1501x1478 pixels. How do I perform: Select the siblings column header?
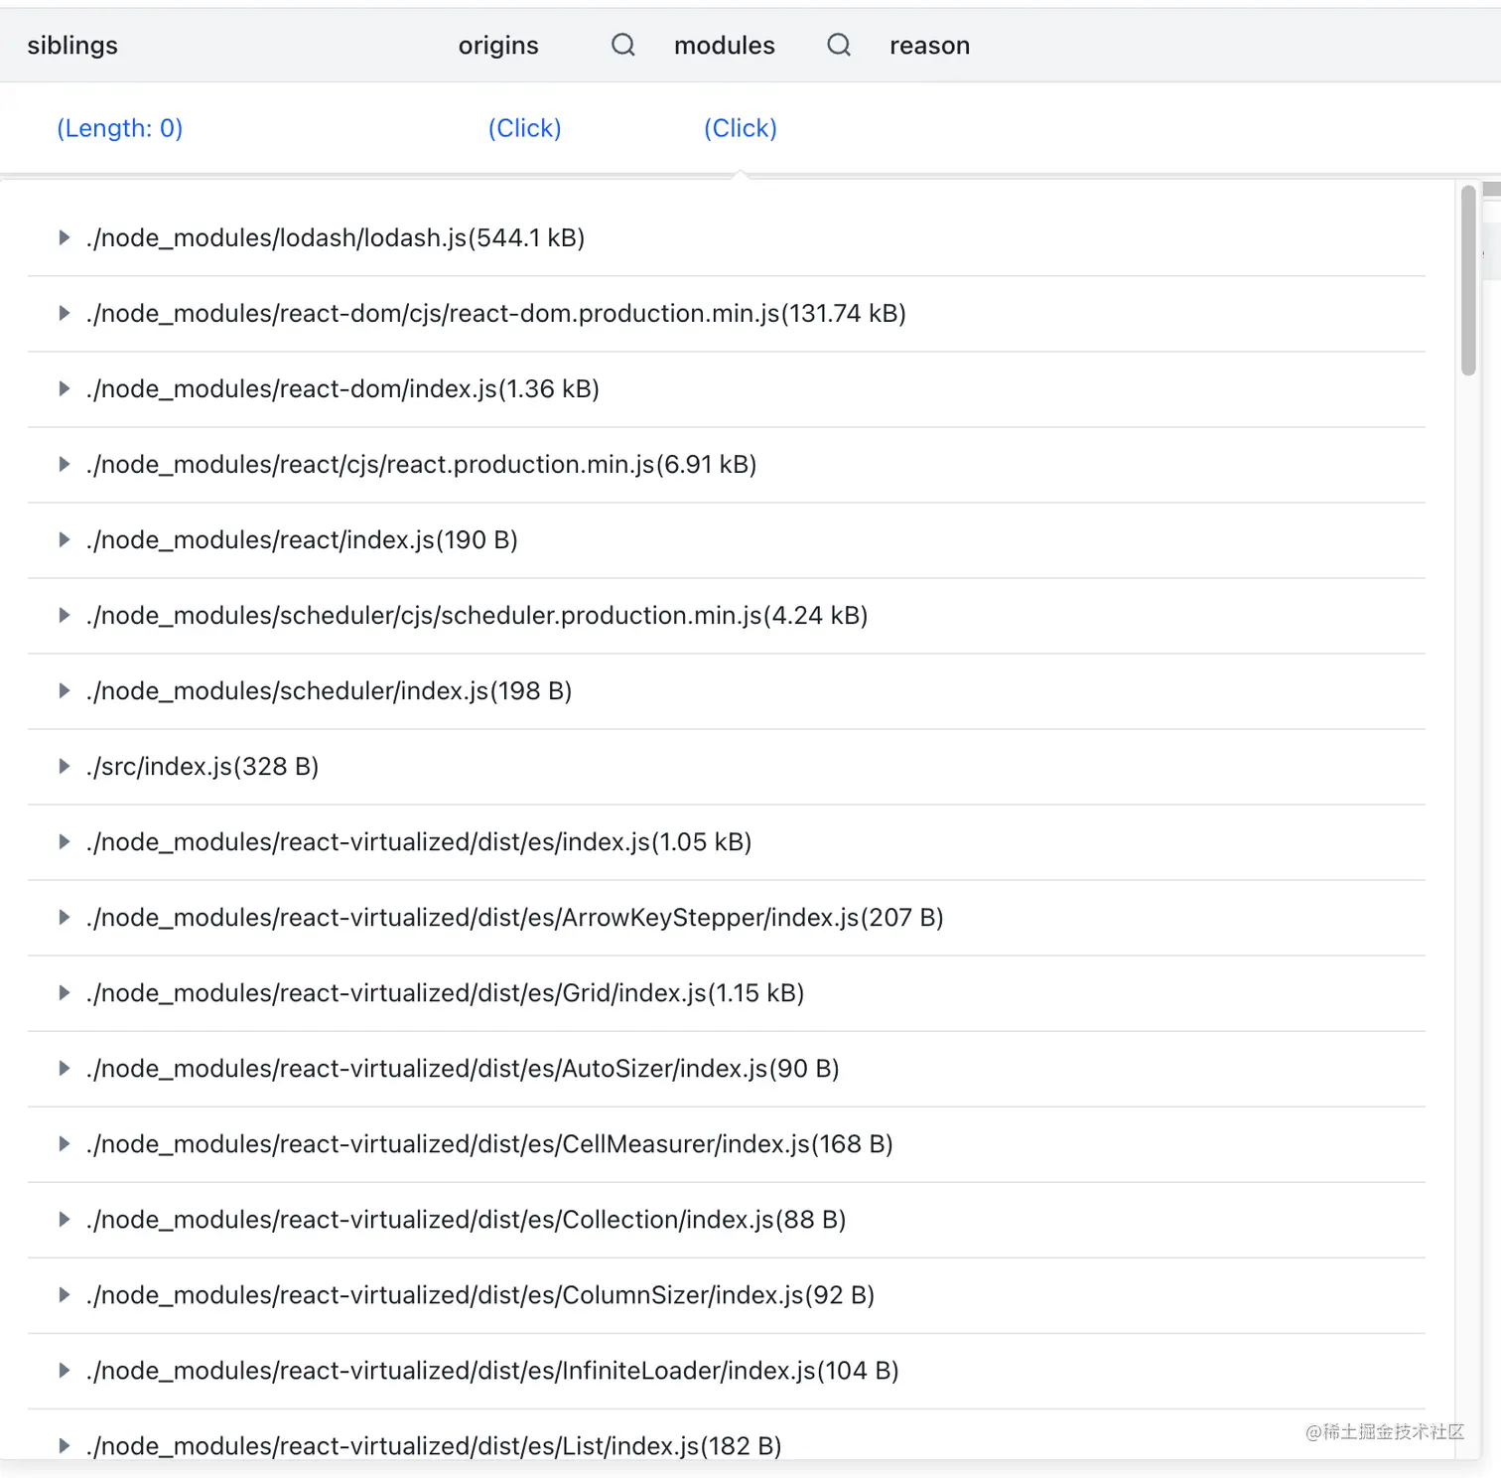click(72, 46)
